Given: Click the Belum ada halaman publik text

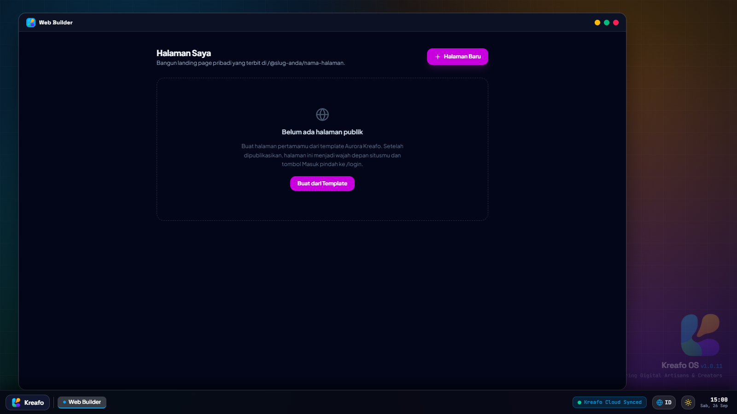Looking at the screenshot, I should point(322,132).
